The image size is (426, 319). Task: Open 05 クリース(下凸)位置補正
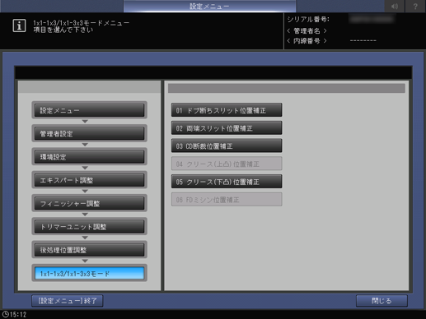coord(227,182)
